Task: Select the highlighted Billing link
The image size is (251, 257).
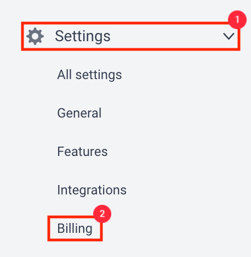Action: (x=75, y=228)
